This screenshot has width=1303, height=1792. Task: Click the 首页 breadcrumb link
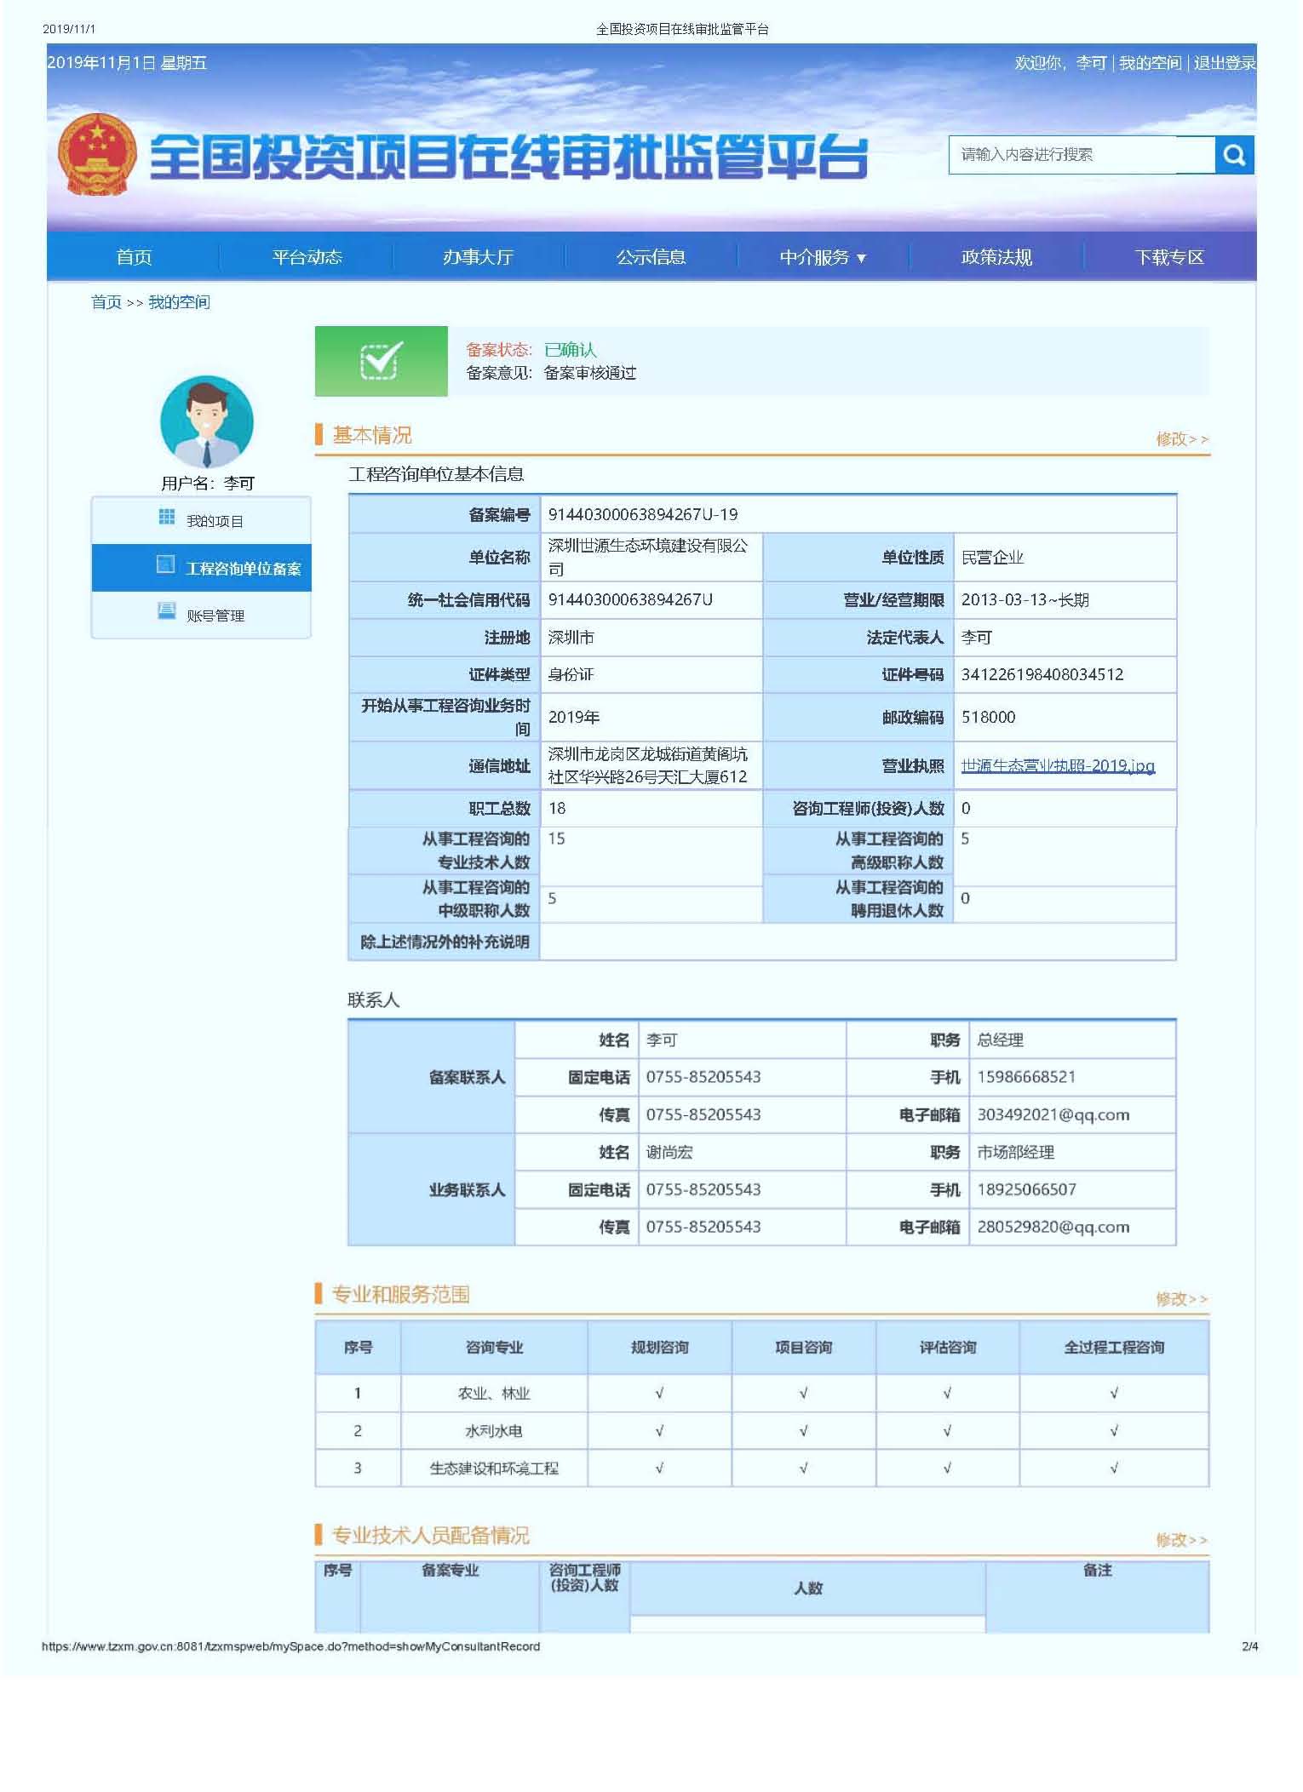tap(106, 302)
